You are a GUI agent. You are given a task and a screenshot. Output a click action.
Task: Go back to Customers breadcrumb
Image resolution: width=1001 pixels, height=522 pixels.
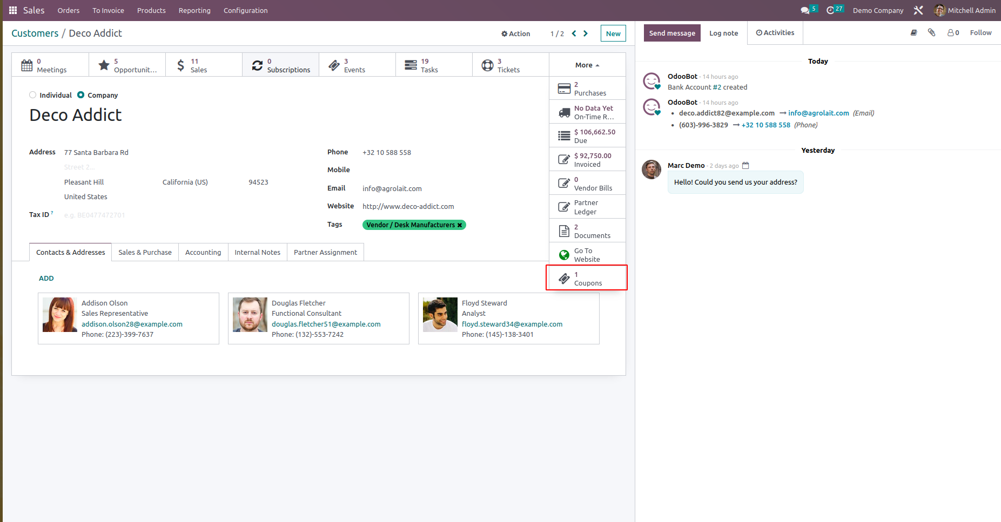[x=35, y=33]
